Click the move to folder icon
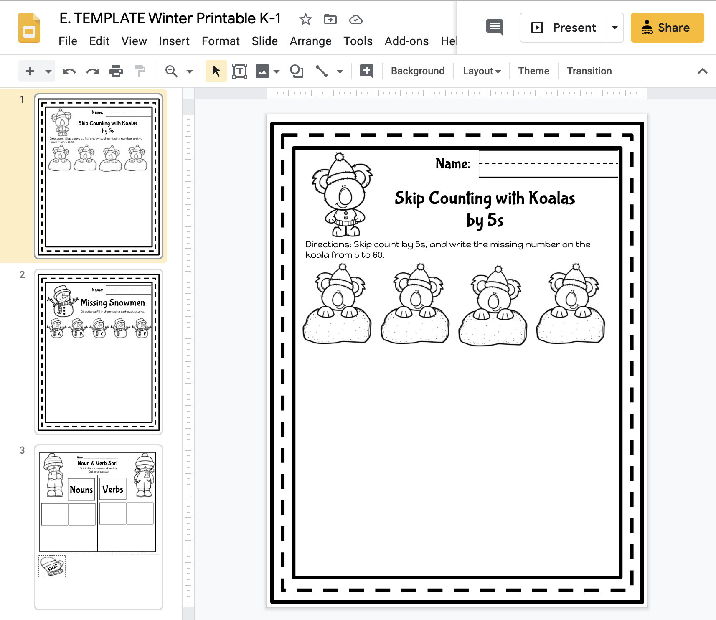Screen dimensions: 716x620 coord(330,19)
